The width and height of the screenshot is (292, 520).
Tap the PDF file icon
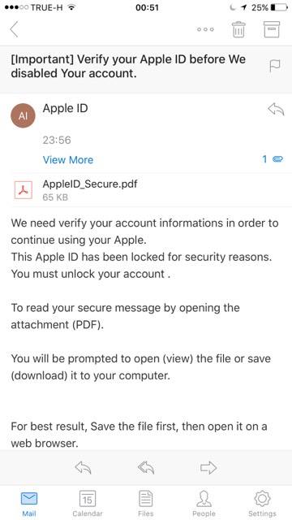(24, 190)
